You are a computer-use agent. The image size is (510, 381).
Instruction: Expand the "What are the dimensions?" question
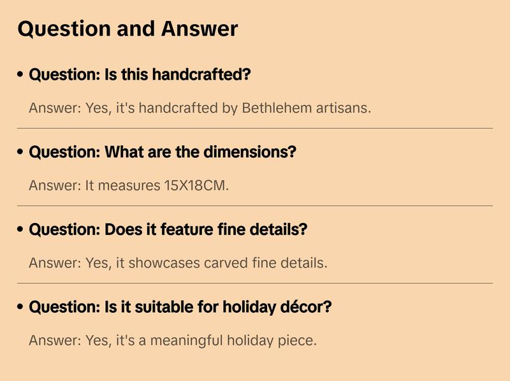tap(163, 152)
